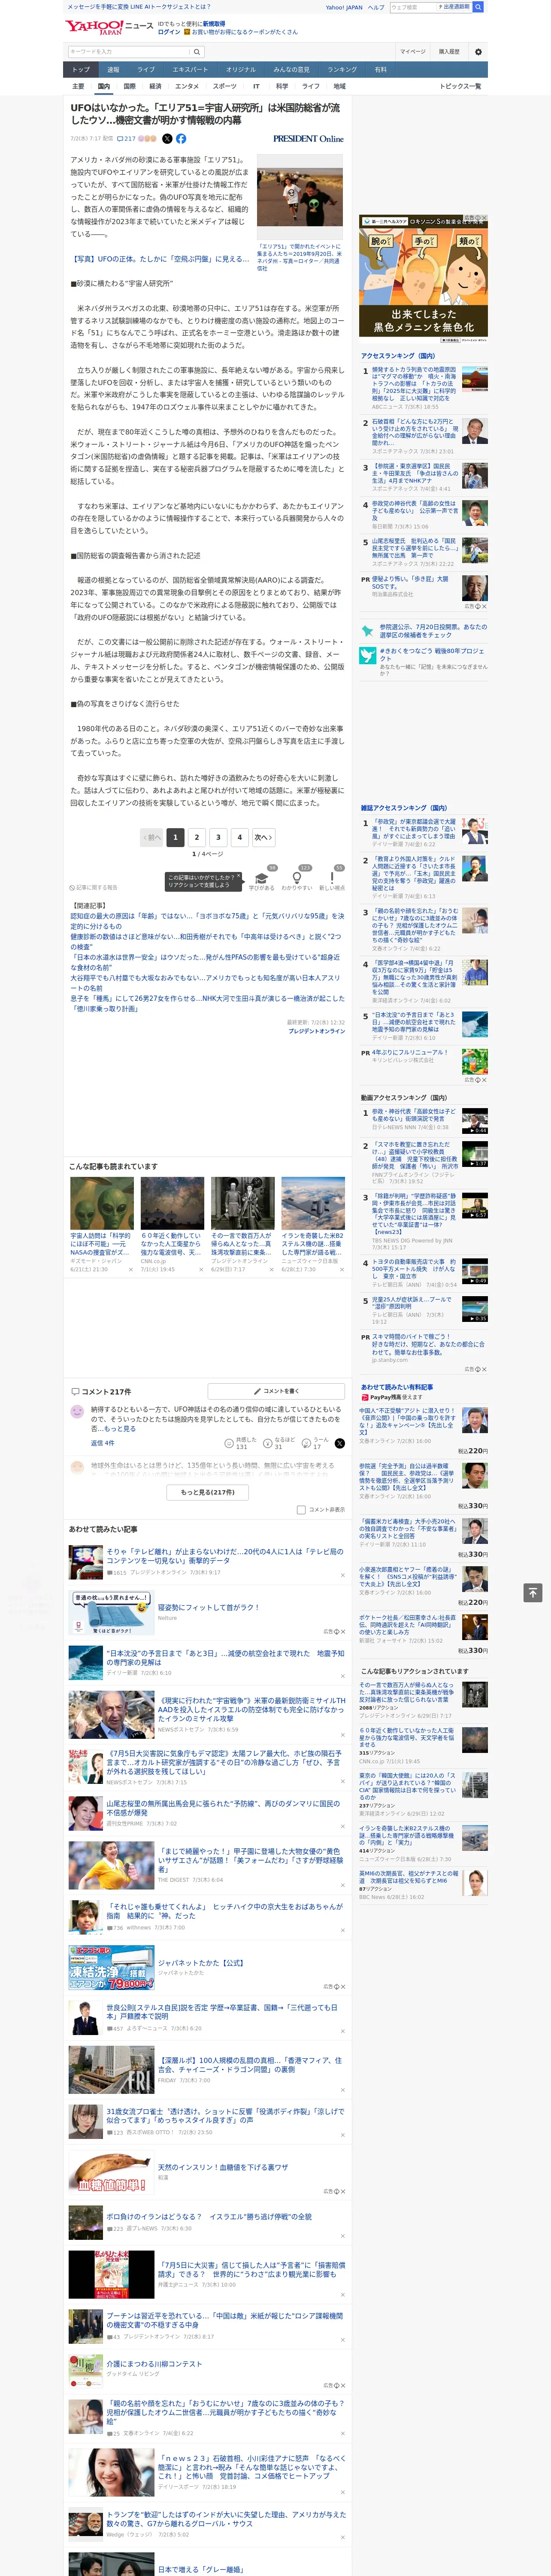Click the top ウェブ検索 input field

coord(412,7)
